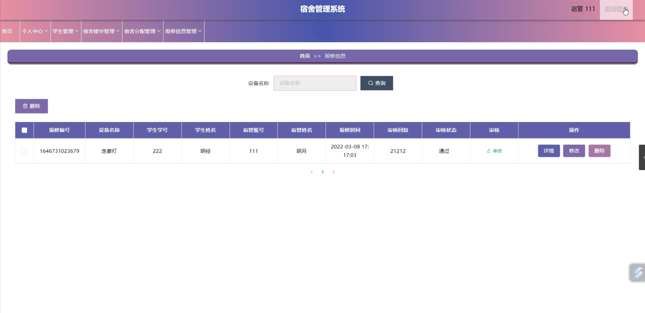This screenshot has height=313, width=645.
Task: Click the 修改 button in row
Action: (x=574, y=151)
